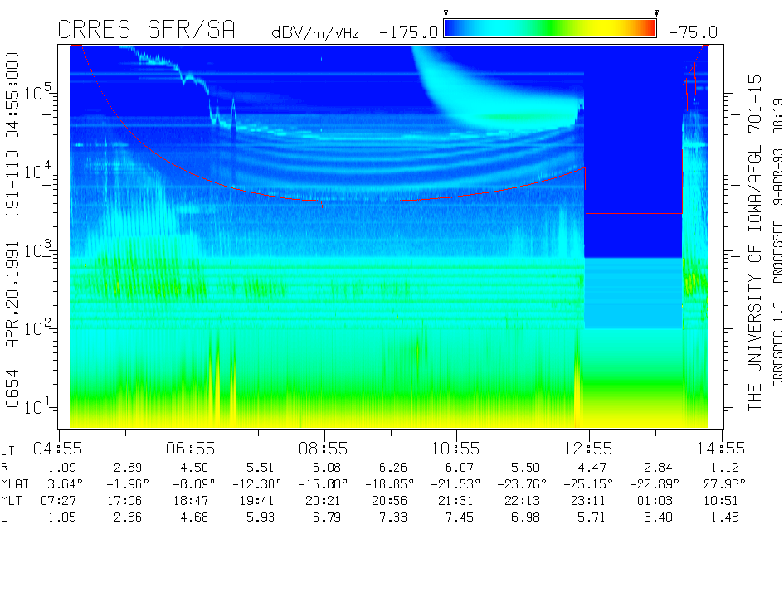Click the left triangle marker above the color bar
Viewport: 784px width, 597px height.
pos(446,13)
